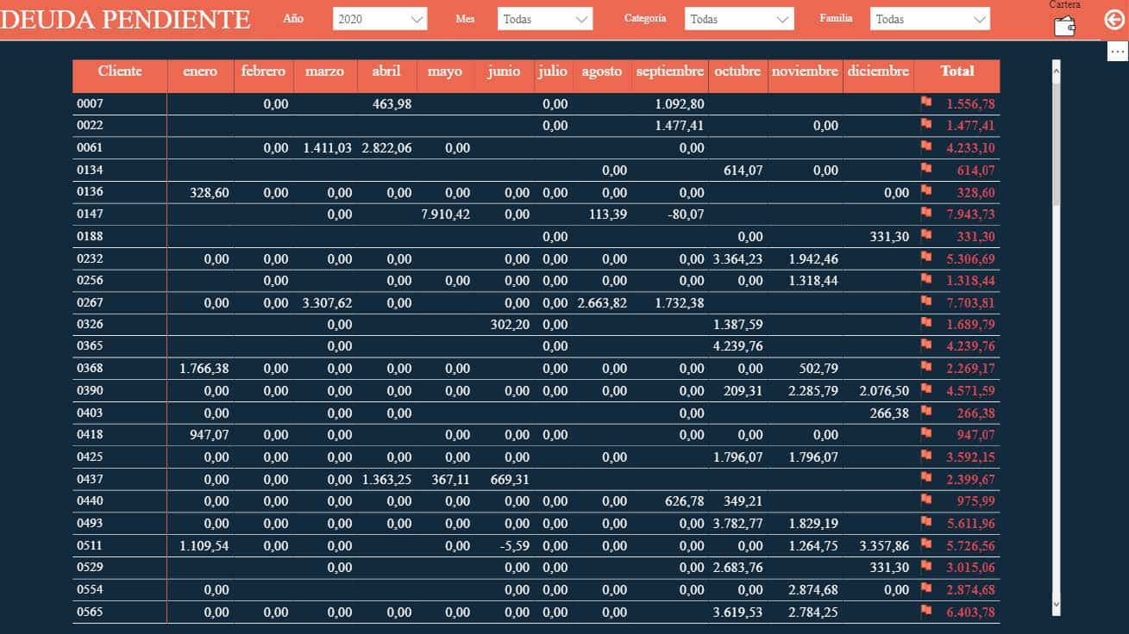
Task: Click the flag in row 0565
Action: (926, 611)
